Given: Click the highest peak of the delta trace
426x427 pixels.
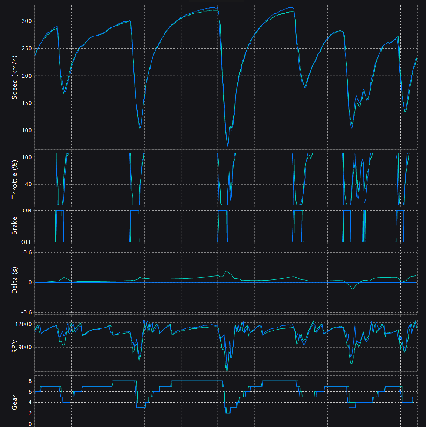Looking at the screenshot, I should (x=227, y=271).
